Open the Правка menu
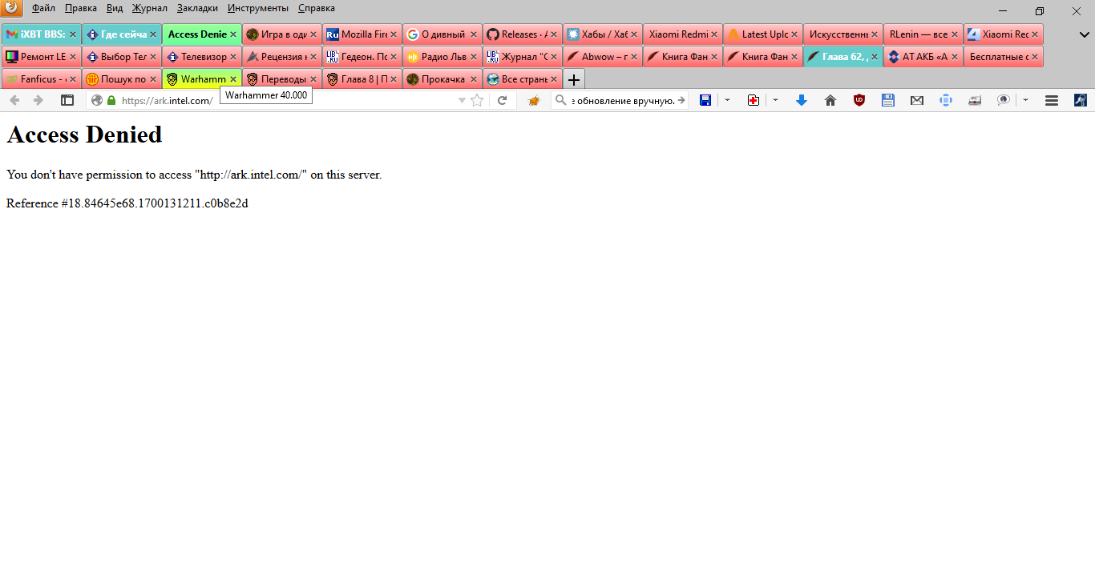 (81, 8)
